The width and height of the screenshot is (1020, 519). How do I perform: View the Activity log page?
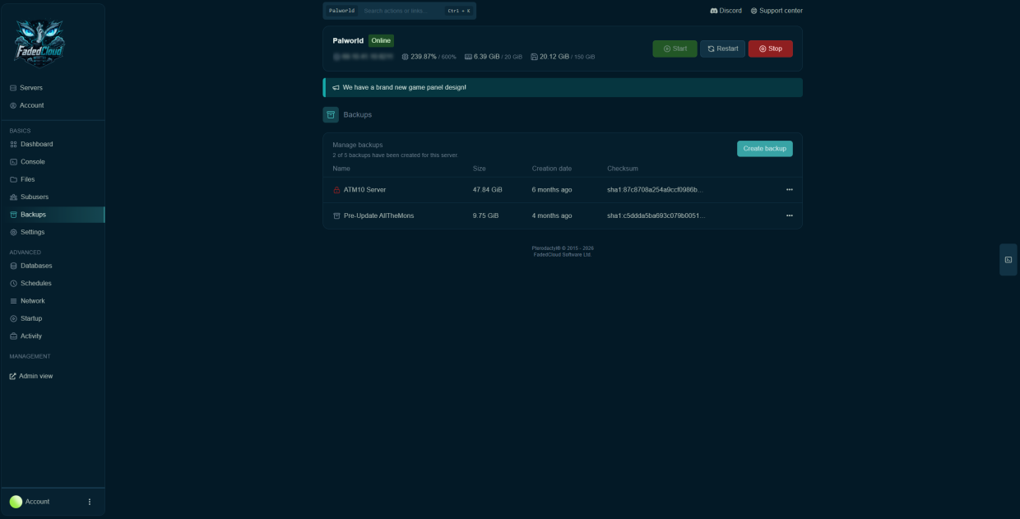coord(53,336)
